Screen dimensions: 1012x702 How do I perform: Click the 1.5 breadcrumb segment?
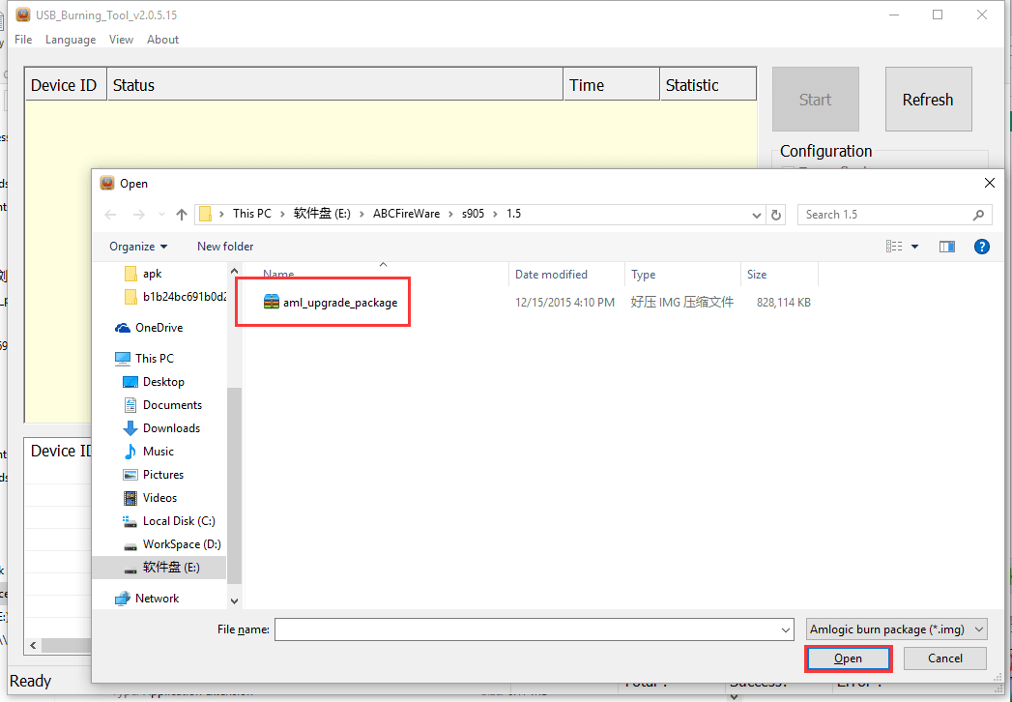click(x=513, y=214)
